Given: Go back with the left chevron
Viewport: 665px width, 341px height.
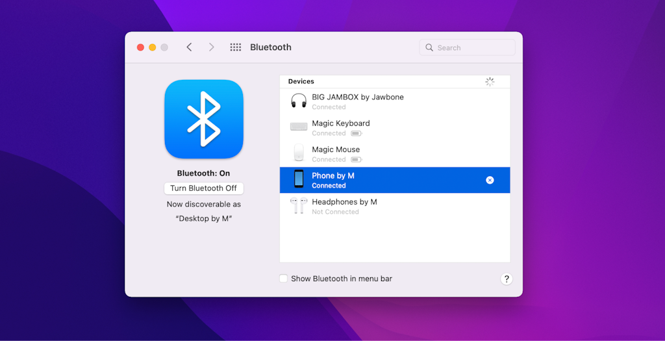Looking at the screenshot, I should click(x=189, y=47).
